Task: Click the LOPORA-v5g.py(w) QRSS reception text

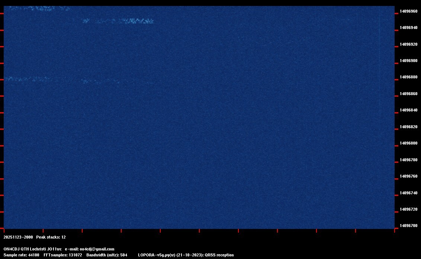Action: point(186,255)
